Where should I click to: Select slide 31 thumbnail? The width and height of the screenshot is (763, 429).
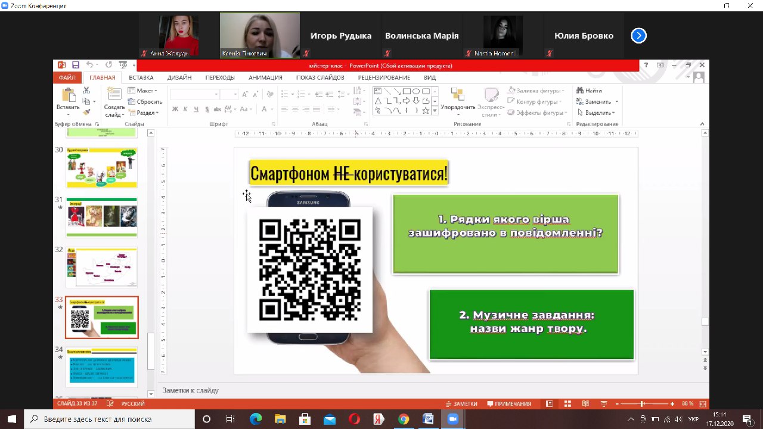pyautogui.click(x=101, y=216)
